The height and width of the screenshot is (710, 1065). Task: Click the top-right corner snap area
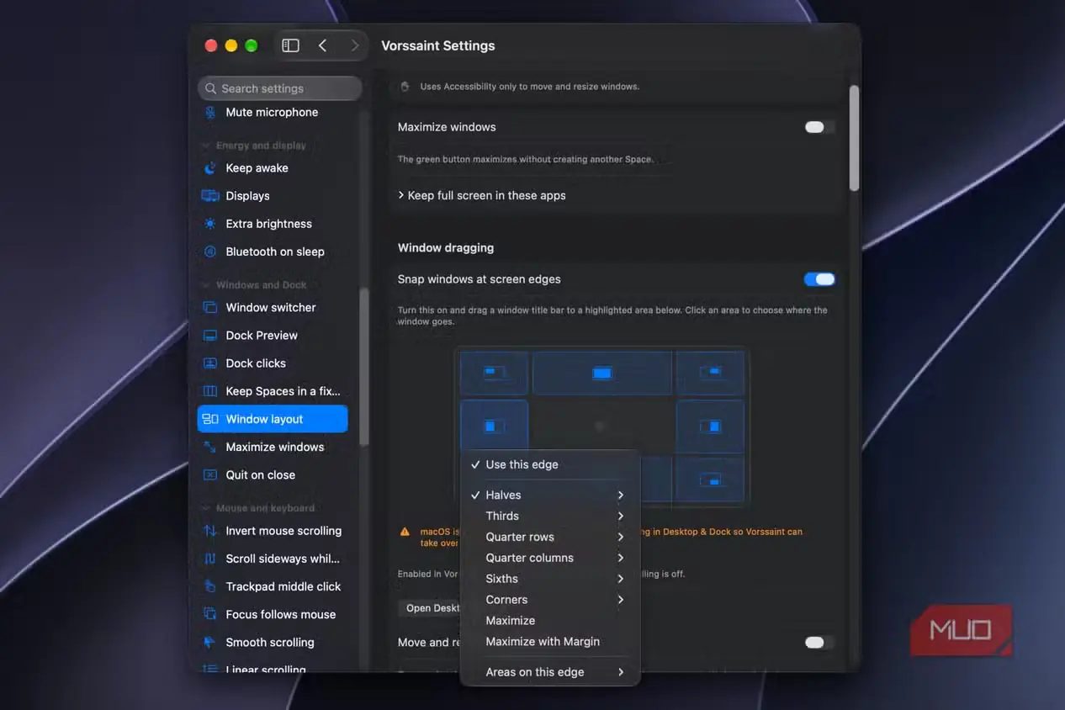[x=711, y=372]
